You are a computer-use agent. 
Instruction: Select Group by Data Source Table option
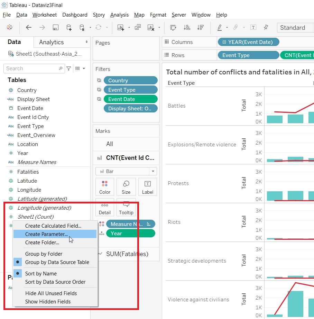click(57, 262)
